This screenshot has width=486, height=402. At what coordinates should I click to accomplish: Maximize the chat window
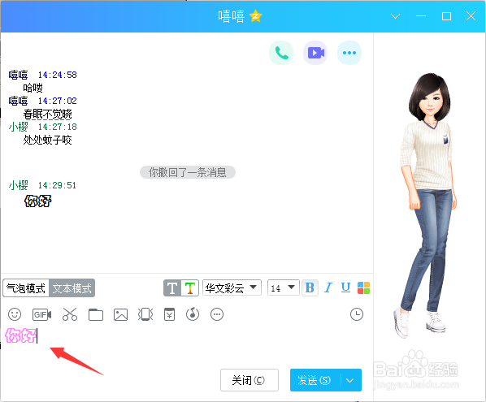(x=446, y=16)
